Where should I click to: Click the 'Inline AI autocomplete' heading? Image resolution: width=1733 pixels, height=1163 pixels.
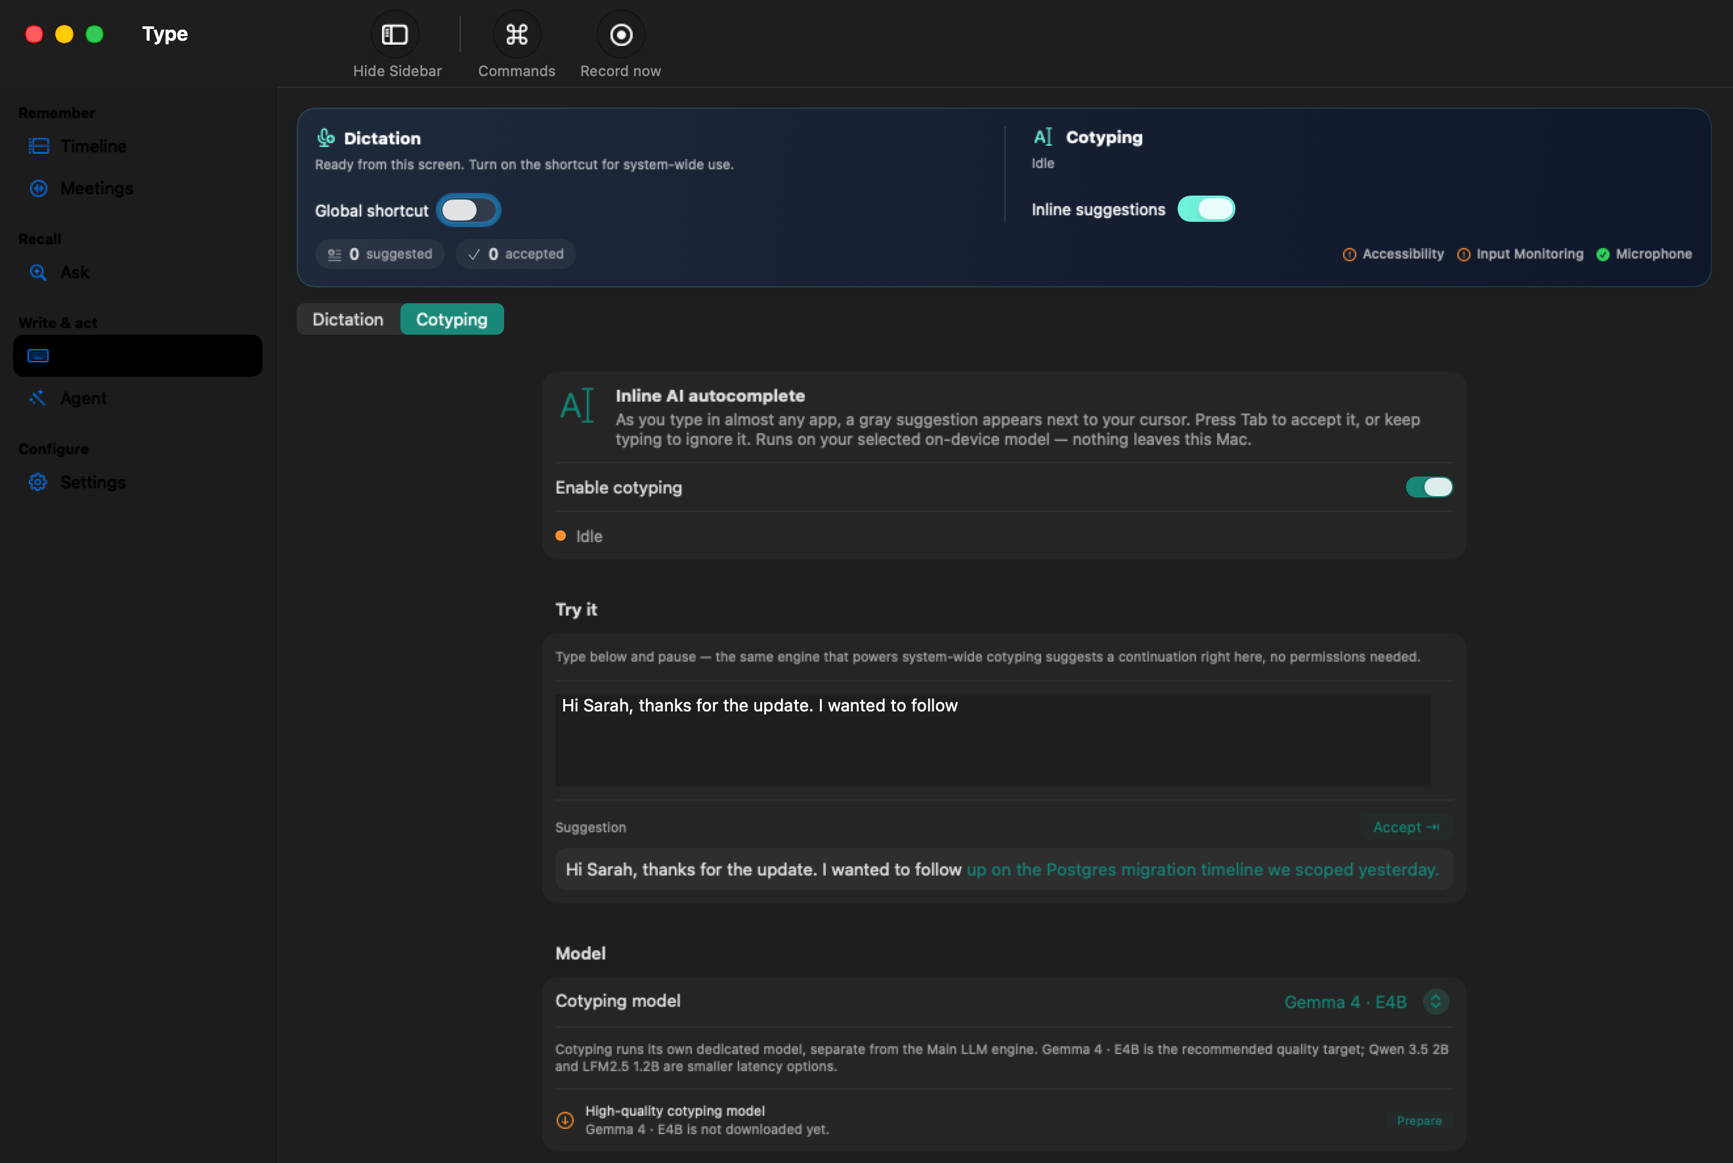pos(710,396)
